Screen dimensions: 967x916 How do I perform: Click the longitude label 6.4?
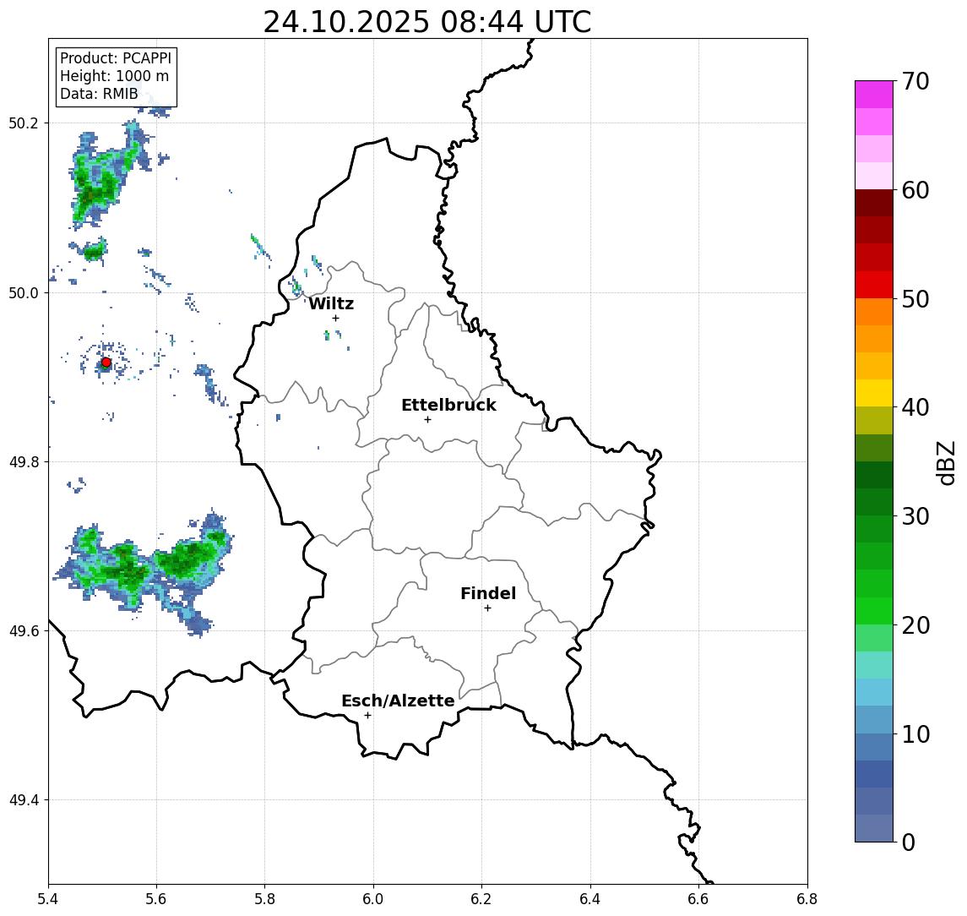click(x=590, y=899)
